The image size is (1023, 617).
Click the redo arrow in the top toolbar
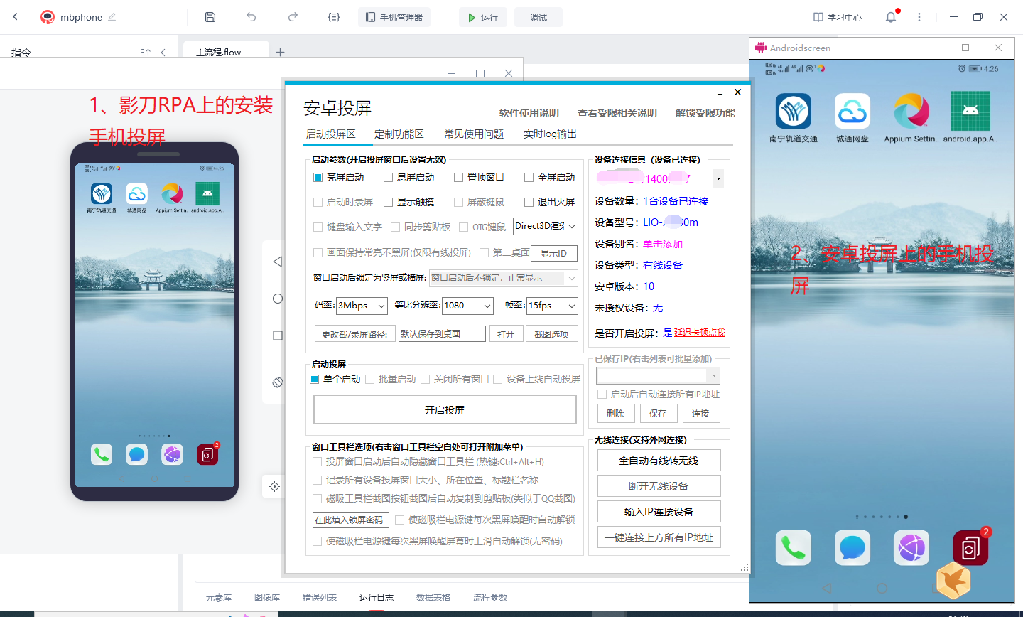293,17
